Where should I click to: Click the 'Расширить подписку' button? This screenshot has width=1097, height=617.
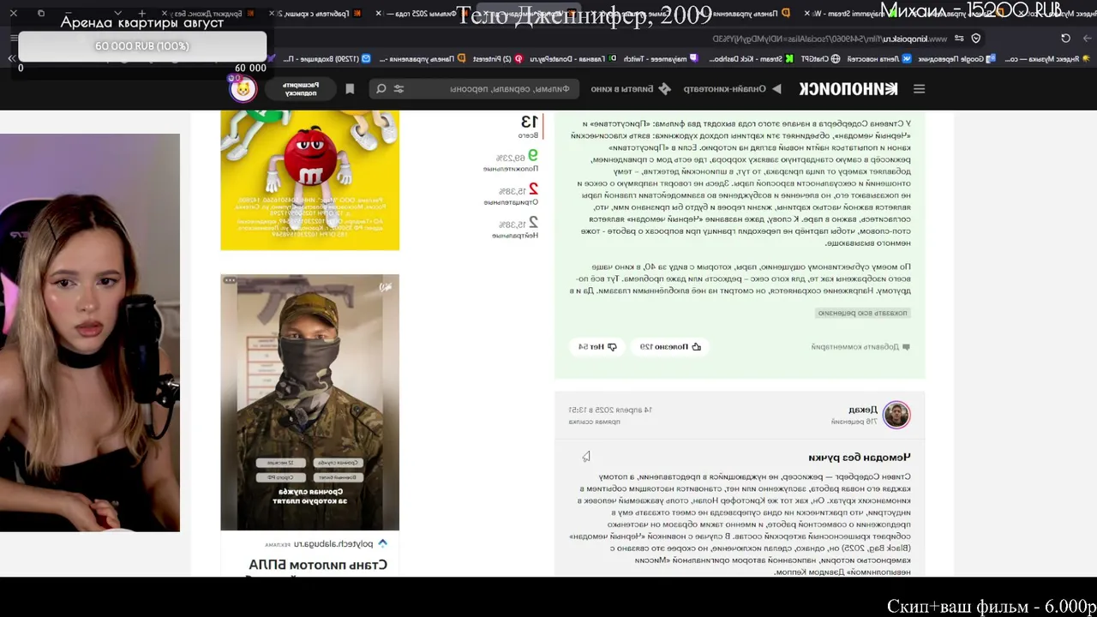[x=300, y=89]
